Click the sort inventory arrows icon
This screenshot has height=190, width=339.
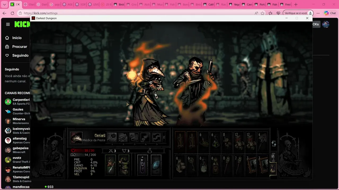click(274, 144)
